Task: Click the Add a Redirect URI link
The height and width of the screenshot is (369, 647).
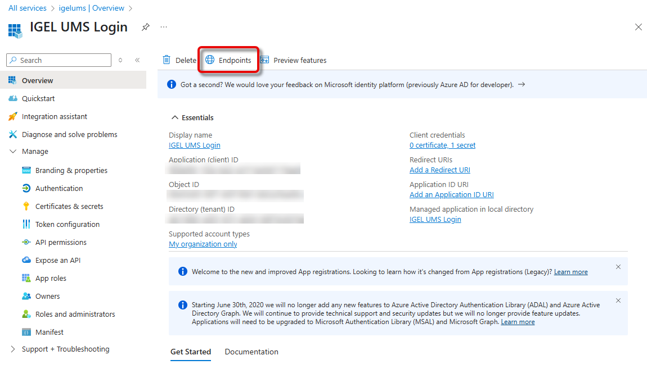Action: click(x=439, y=170)
